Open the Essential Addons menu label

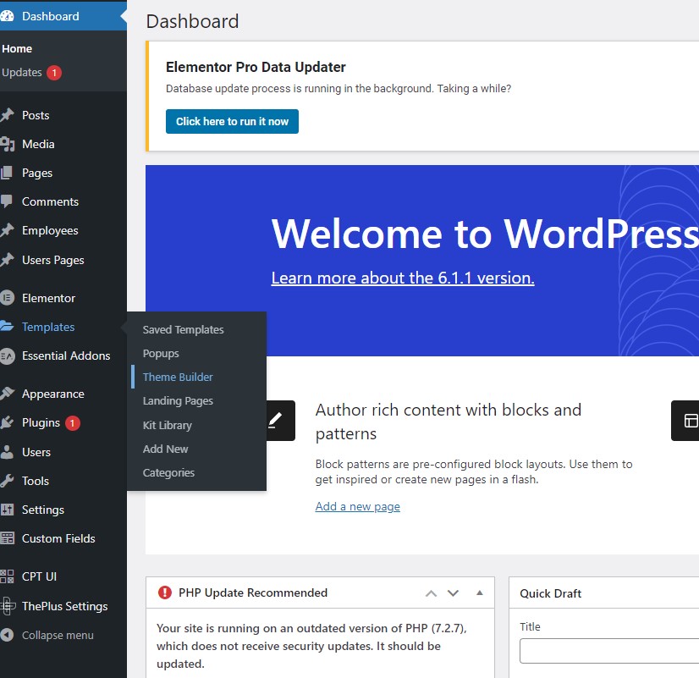[x=66, y=356]
